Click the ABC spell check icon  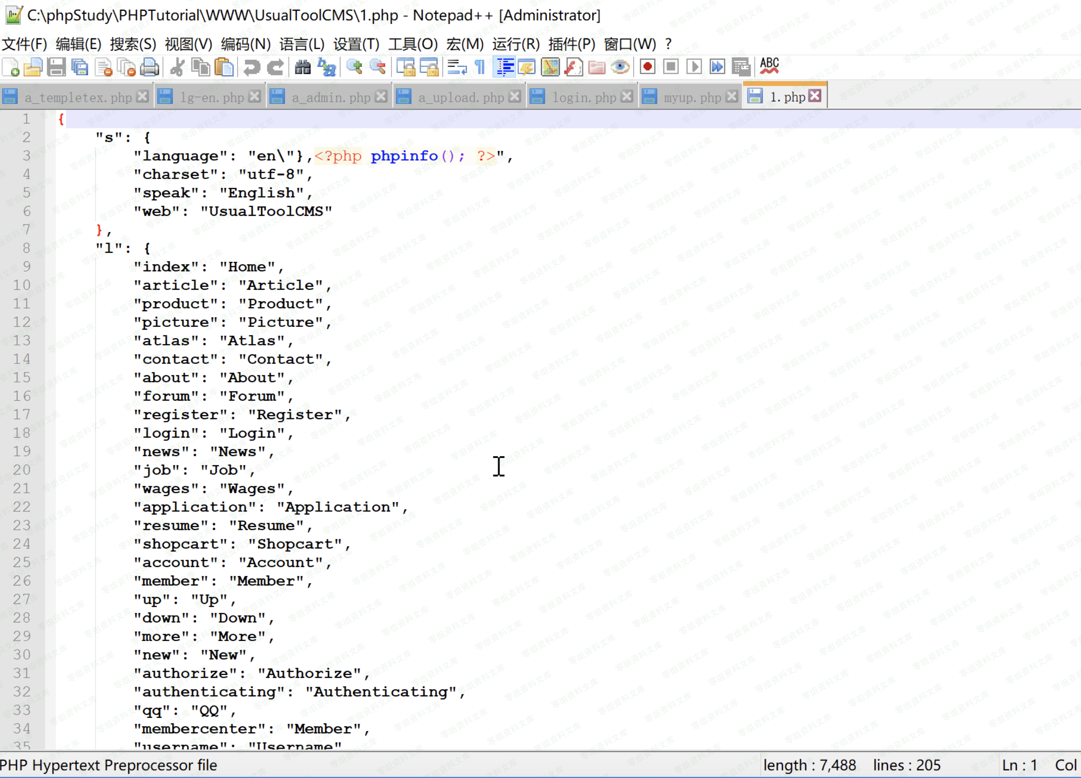pos(769,66)
